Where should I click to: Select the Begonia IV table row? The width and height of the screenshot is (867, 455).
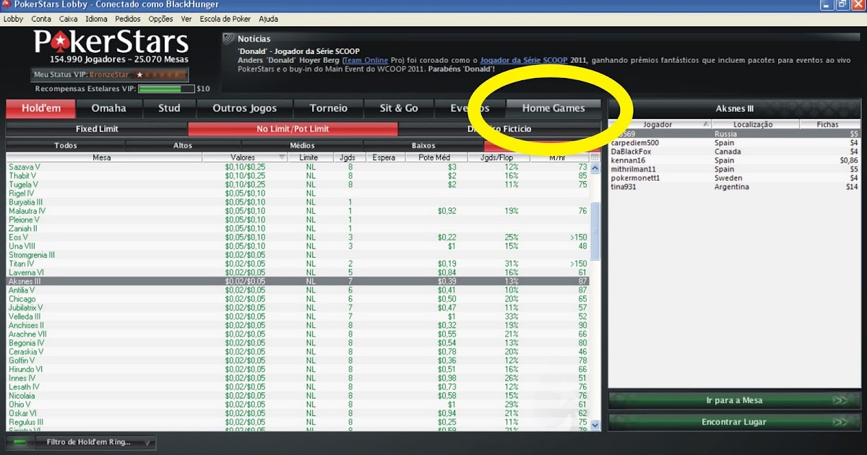pyautogui.click(x=298, y=343)
